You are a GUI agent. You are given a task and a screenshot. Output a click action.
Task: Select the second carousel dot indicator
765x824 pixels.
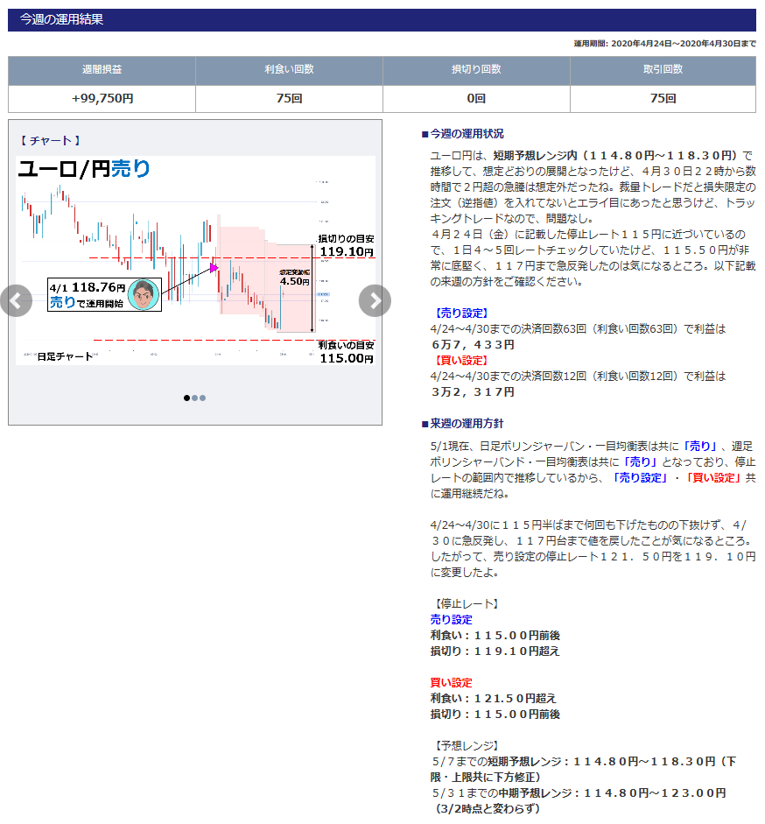tap(194, 398)
